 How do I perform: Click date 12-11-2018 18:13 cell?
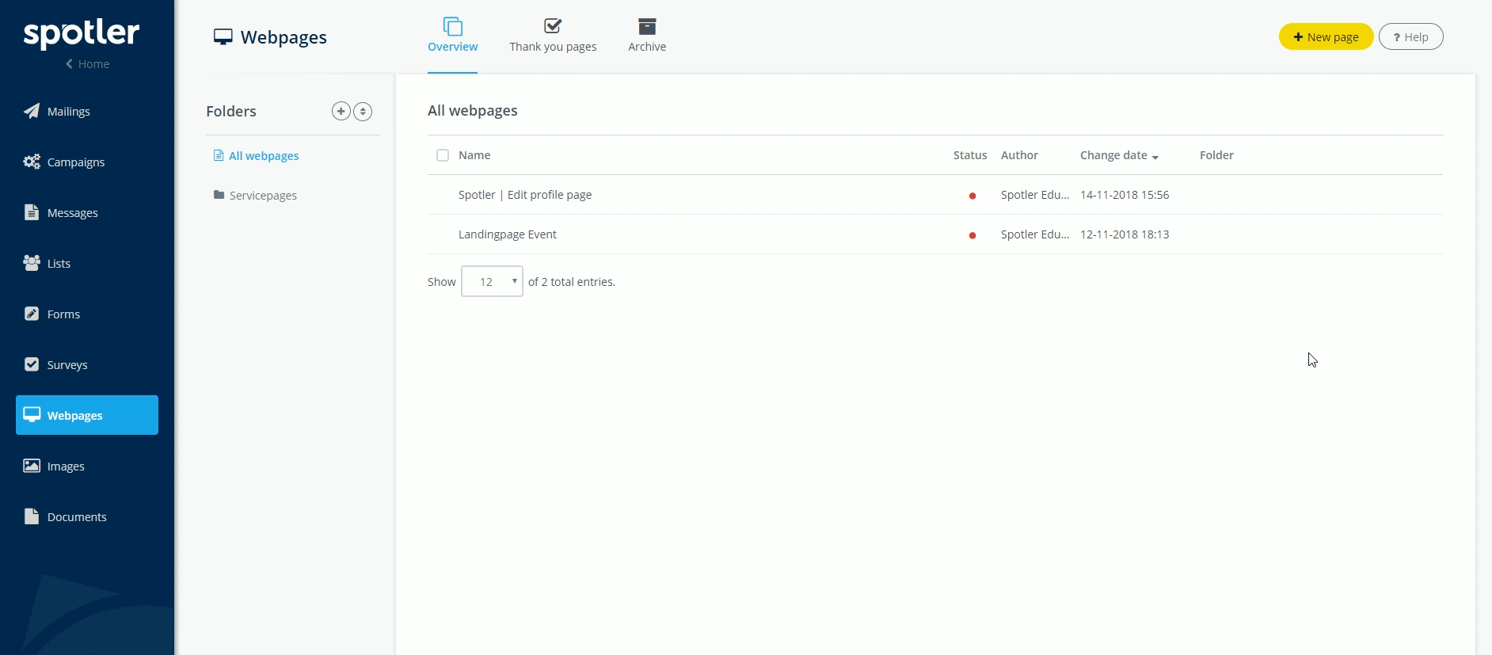point(1125,234)
